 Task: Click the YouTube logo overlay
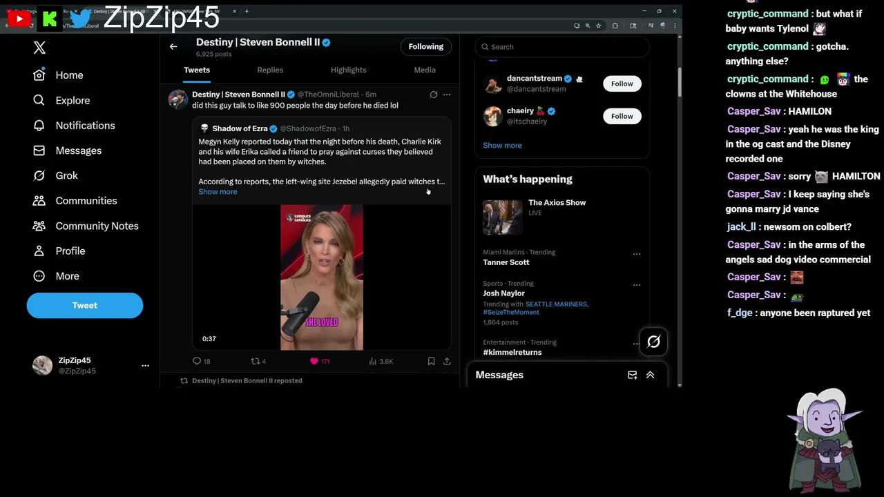point(19,19)
